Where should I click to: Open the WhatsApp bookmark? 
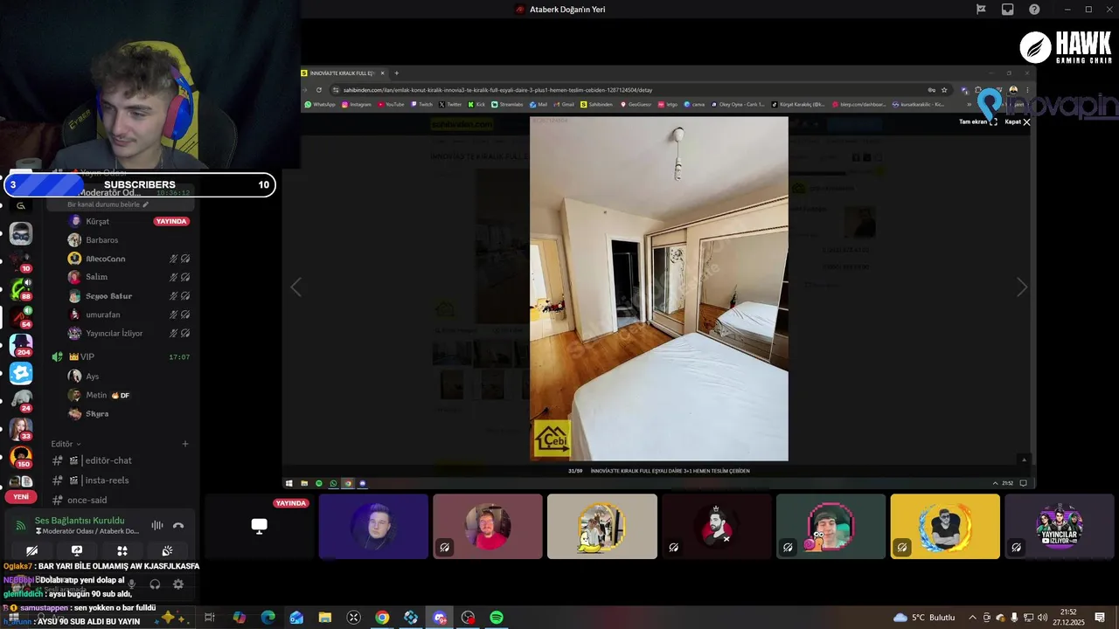pyautogui.click(x=320, y=104)
